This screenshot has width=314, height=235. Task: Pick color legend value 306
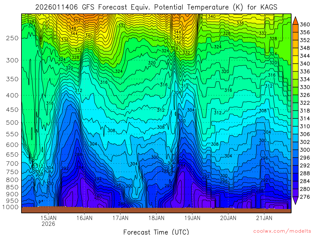(x=305, y=134)
